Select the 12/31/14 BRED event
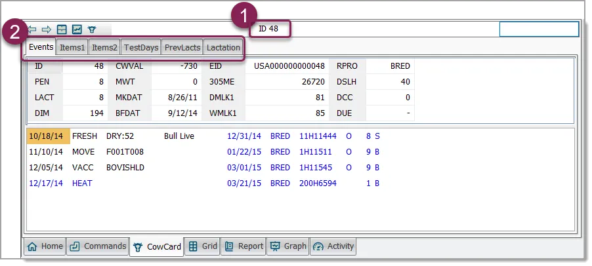The height and width of the screenshot is (266, 592). click(x=303, y=136)
